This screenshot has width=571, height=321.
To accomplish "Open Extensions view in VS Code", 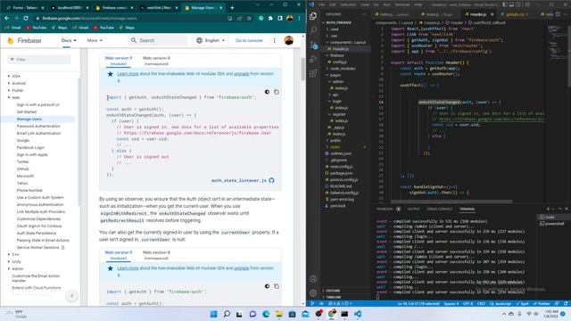I will click(313, 73).
